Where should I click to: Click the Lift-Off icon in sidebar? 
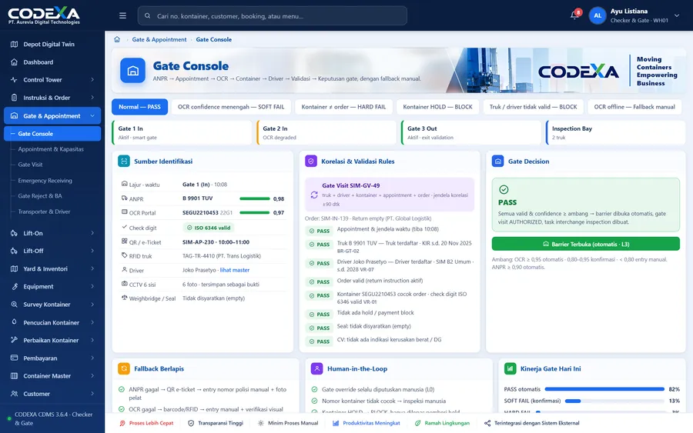(x=14, y=251)
